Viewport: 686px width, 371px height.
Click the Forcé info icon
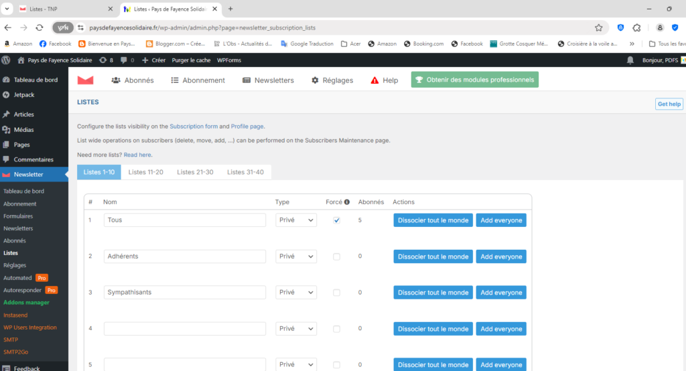(x=347, y=202)
